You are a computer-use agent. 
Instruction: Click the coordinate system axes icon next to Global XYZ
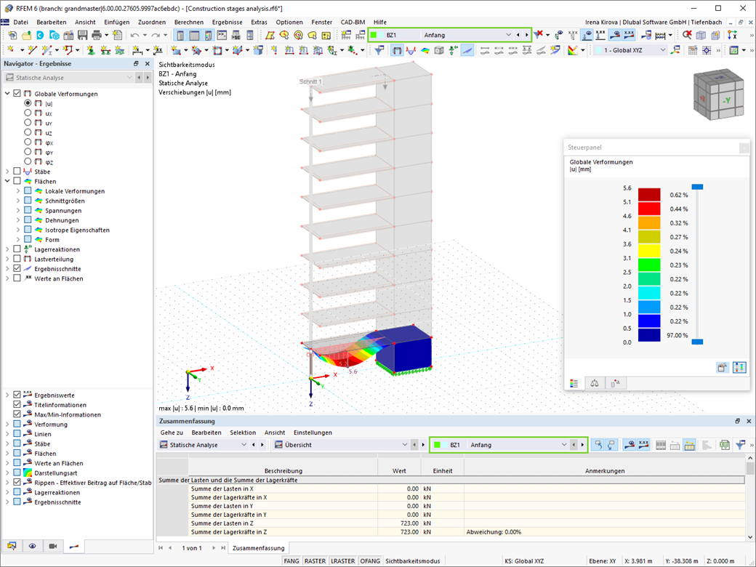(x=675, y=50)
